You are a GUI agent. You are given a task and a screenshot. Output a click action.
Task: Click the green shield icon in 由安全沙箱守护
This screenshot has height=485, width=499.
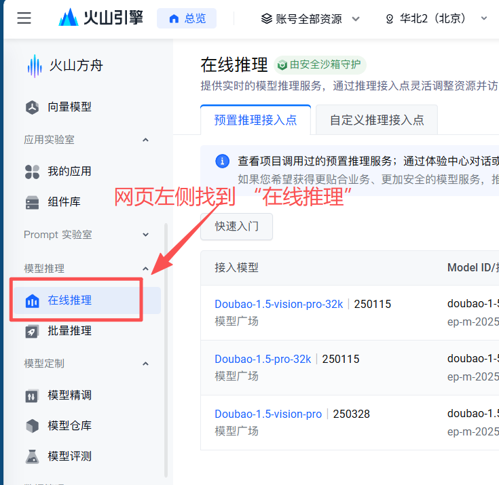tap(282, 65)
